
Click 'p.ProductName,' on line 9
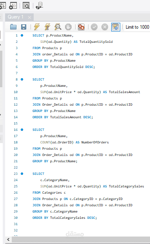(54, 86)
